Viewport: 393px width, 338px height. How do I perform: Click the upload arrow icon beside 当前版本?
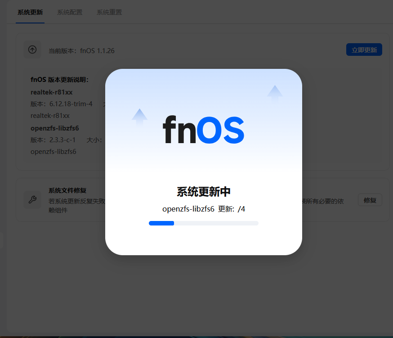coord(32,50)
